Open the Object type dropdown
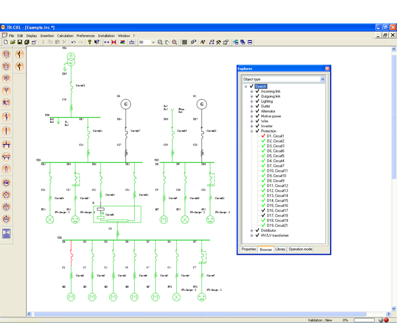Image resolution: width=397 pixels, height=323 pixels. pos(322,79)
